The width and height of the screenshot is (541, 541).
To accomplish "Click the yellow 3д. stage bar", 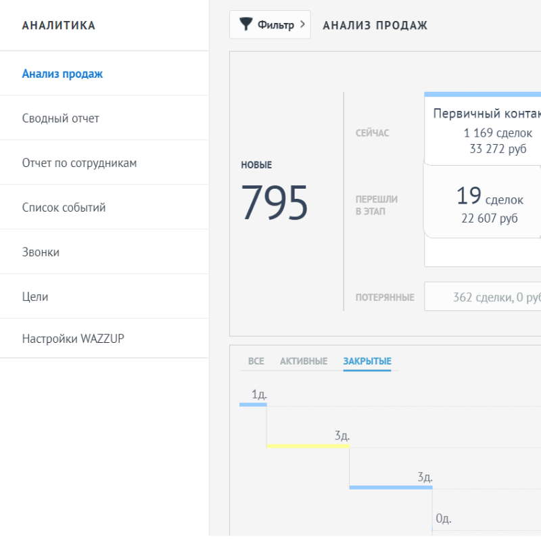I will click(x=308, y=446).
